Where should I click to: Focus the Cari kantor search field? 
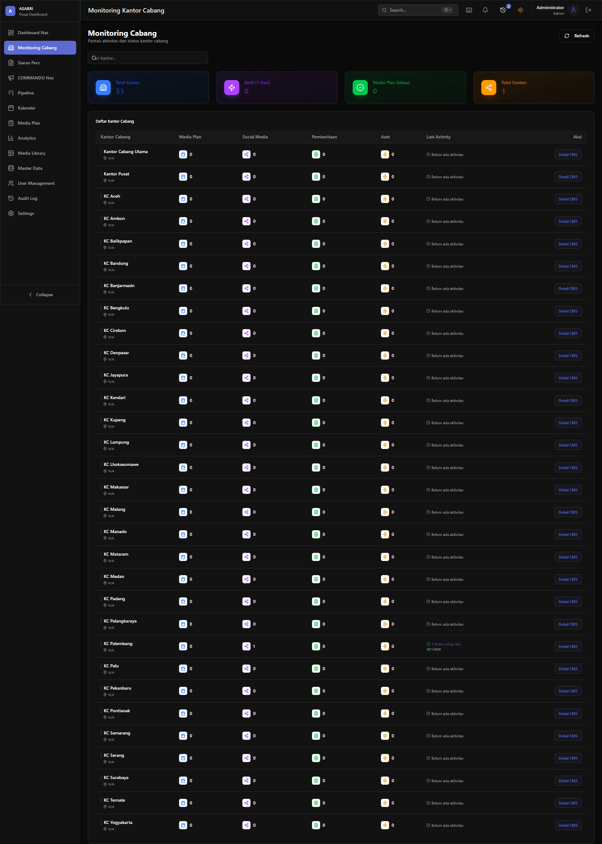pyautogui.click(x=148, y=58)
